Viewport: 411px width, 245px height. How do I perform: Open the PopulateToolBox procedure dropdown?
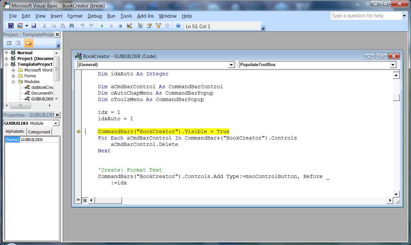(x=393, y=65)
